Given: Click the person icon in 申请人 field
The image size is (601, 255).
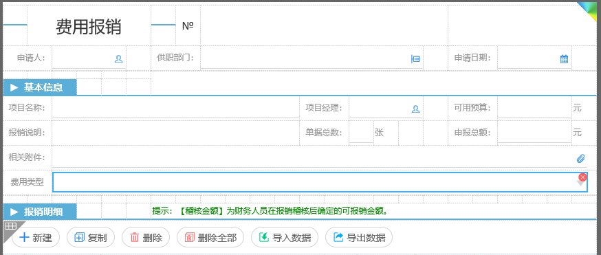Looking at the screenshot, I should click(118, 58).
